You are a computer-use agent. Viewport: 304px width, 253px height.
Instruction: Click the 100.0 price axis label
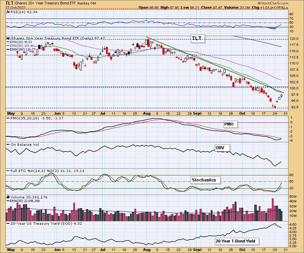tap(294, 88)
